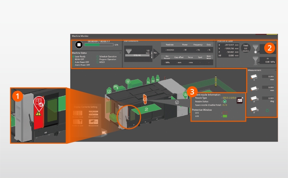This screenshot has width=288, height=178.
Task: Open the display contents setting icon
Action: pyautogui.click(x=104, y=132)
